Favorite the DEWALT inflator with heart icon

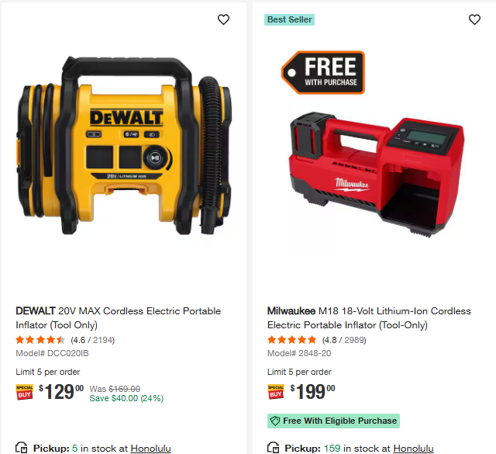223,19
